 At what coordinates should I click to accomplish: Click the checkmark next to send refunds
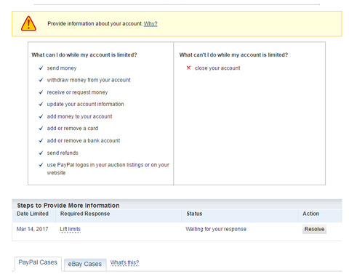coord(41,153)
